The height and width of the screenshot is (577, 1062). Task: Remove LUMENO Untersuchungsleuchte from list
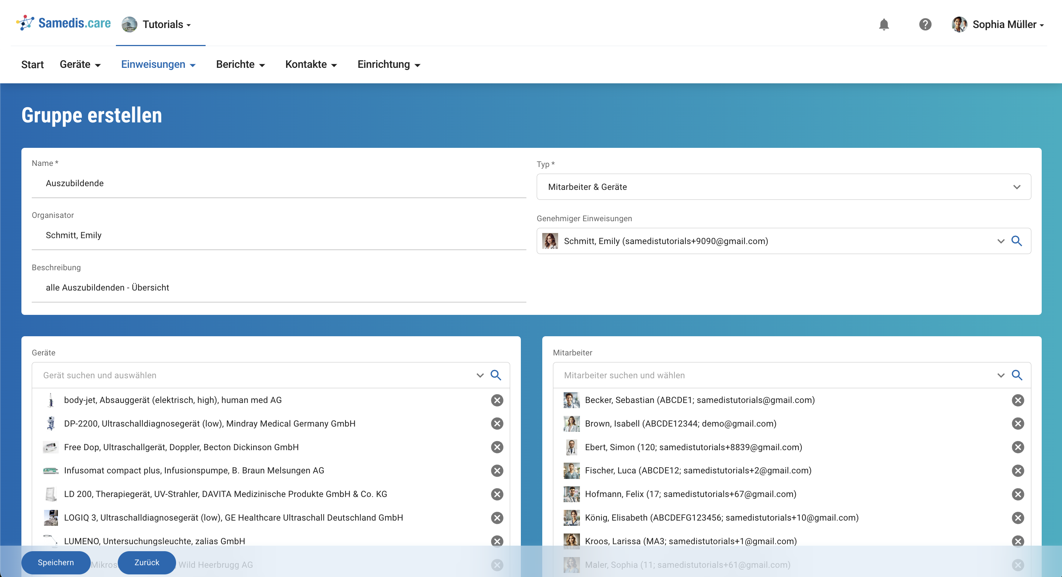[x=497, y=541]
